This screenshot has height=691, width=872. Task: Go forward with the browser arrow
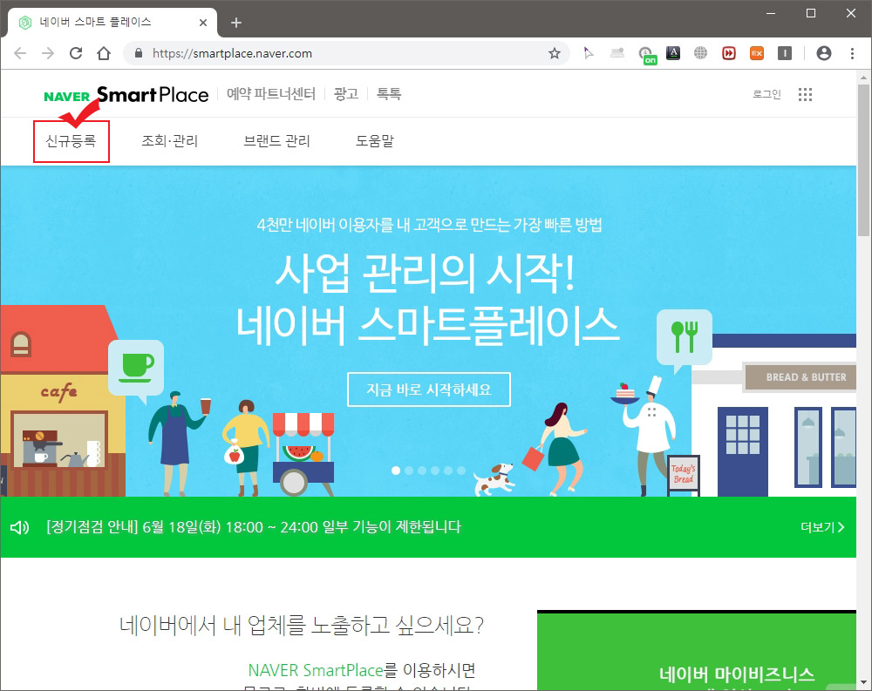[48, 53]
